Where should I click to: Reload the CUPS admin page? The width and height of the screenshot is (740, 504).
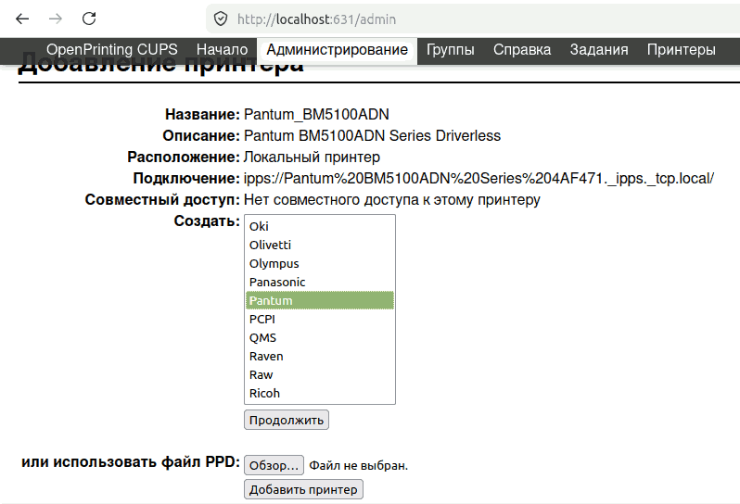(89, 19)
